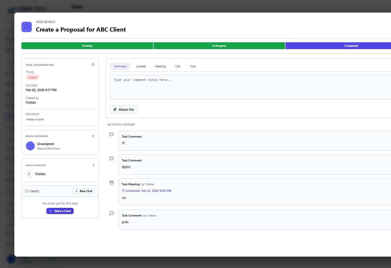The height and width of the screenshot is (268, 391).
Task: Click the Main Assignee person icon
Action: point(93,136)
